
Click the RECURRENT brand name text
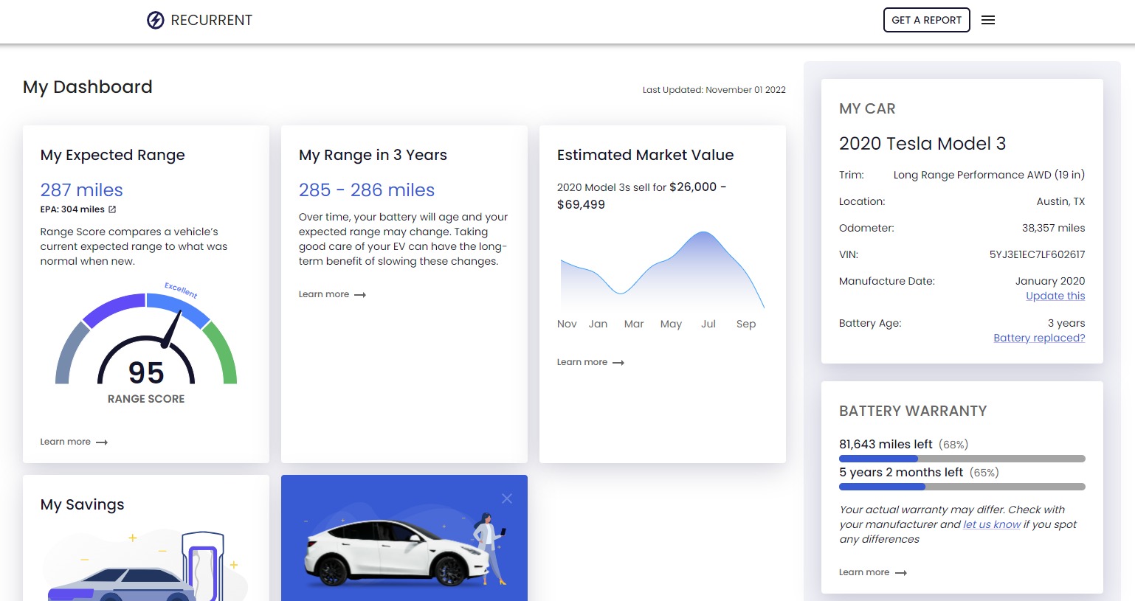pos(211,20)
